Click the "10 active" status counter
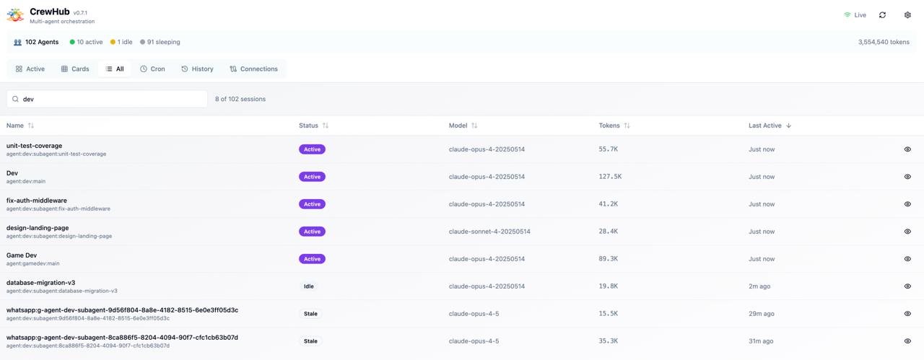This screenshot has height=360, width=924. (86, 42)
